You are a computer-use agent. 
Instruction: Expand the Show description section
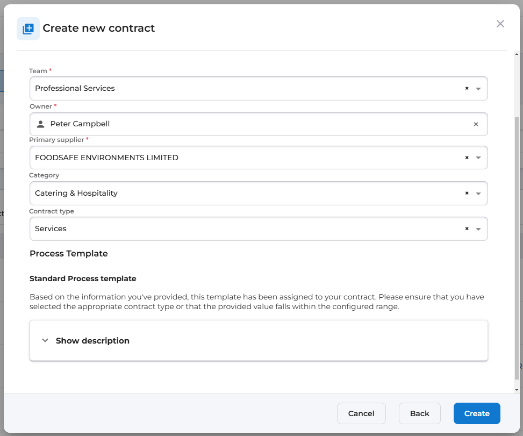click(92, 341)
